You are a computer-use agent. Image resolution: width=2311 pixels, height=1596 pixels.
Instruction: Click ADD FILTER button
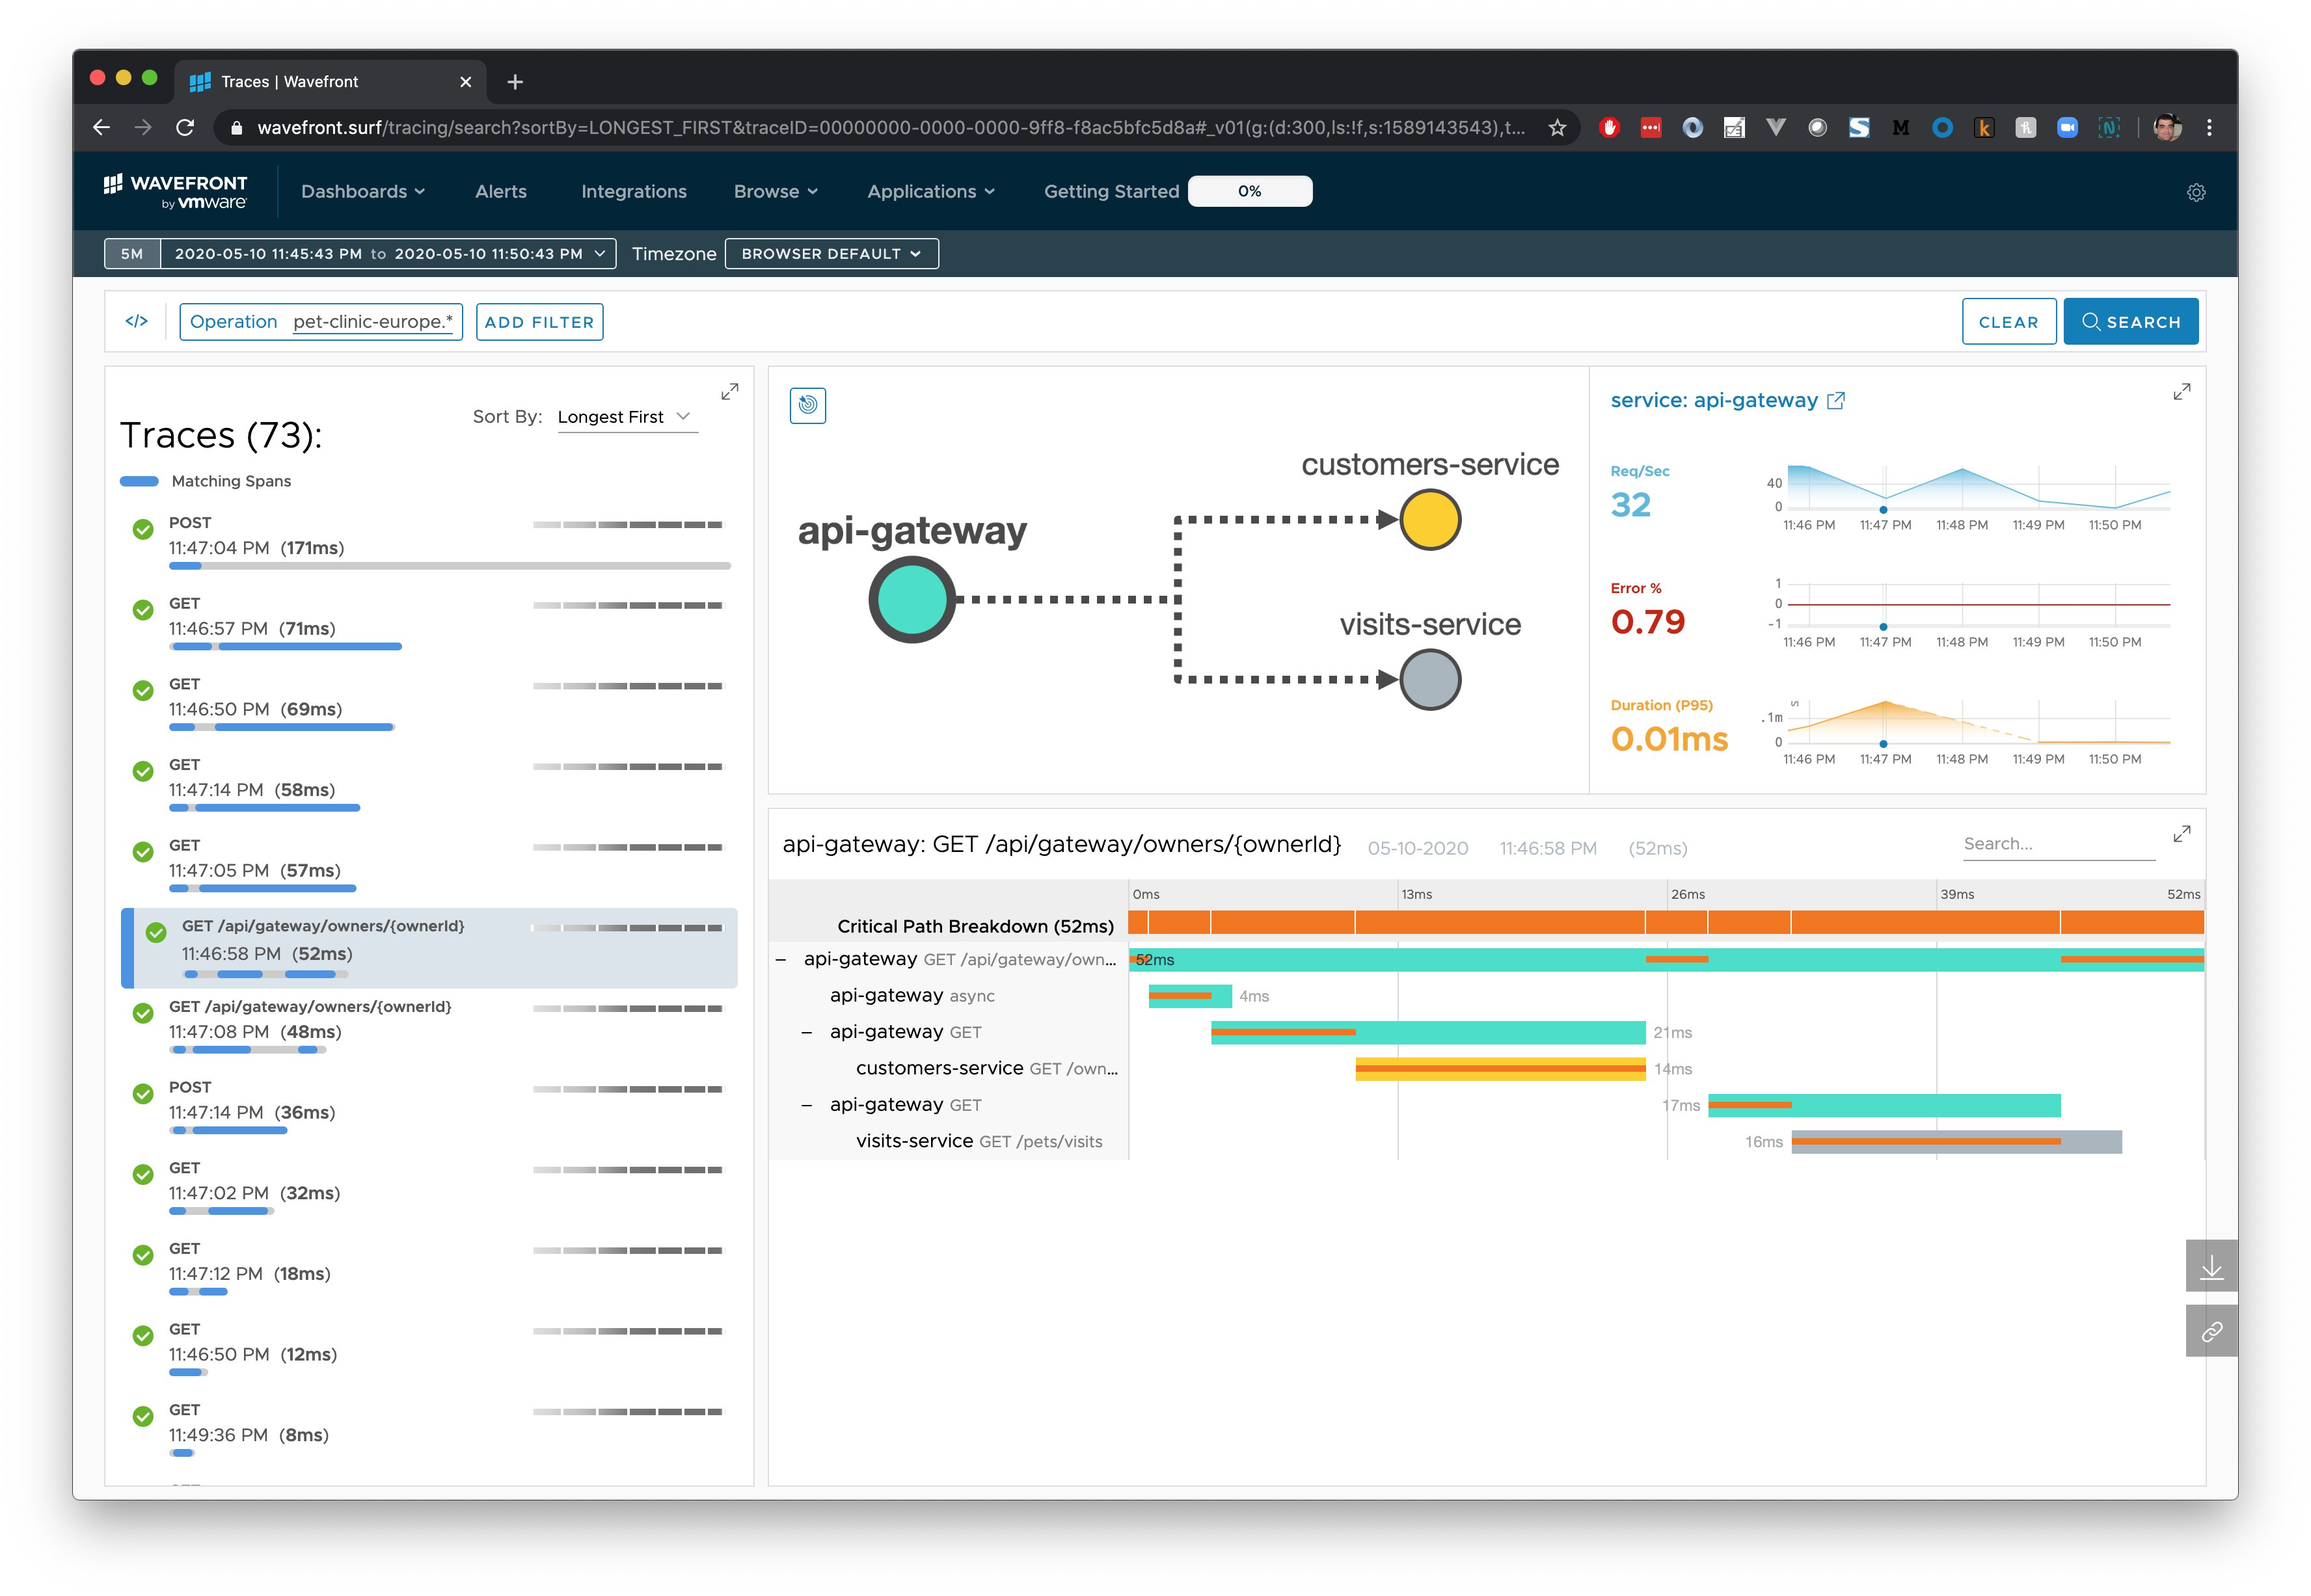tap(539, 322)
